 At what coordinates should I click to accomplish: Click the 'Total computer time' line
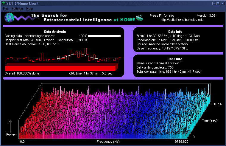click(x=168, y=72)
